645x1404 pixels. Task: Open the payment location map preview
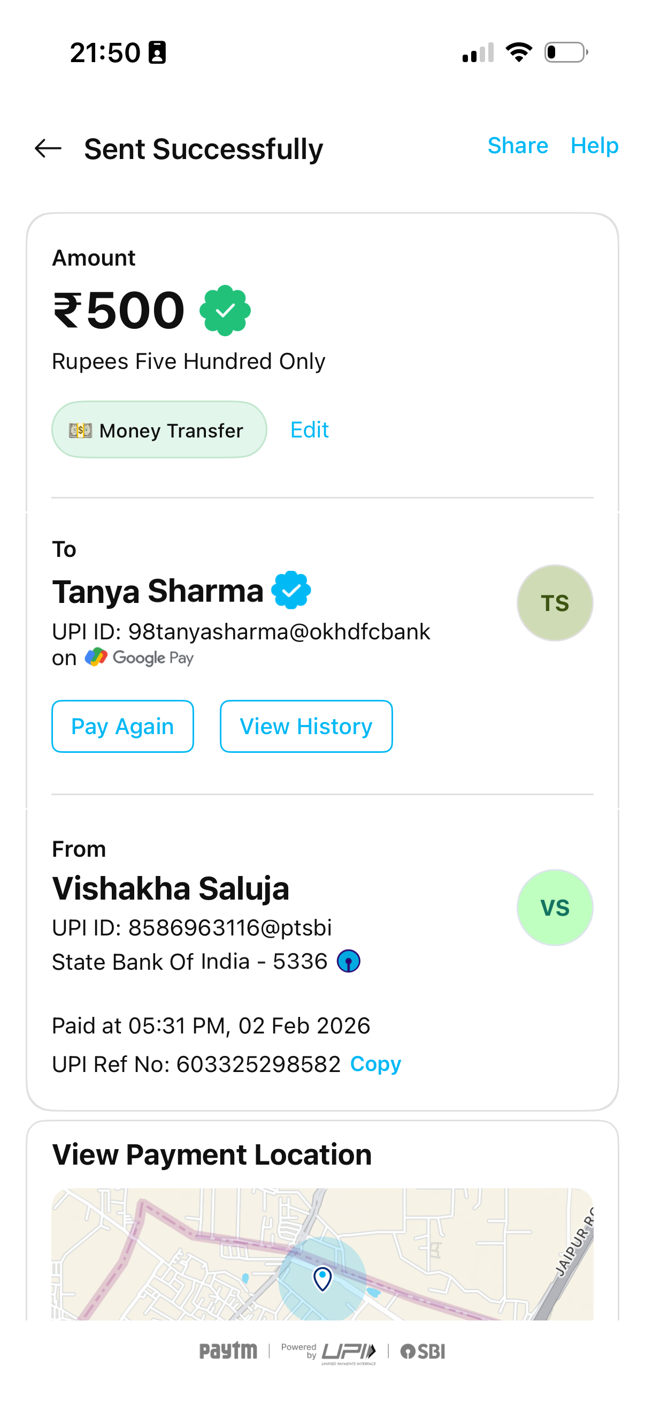322,1254
